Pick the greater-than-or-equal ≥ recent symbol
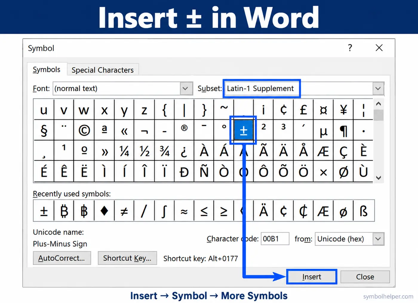The height and width of the screenshot is (303, 418). pyautogui.click(x=224, y=211)
